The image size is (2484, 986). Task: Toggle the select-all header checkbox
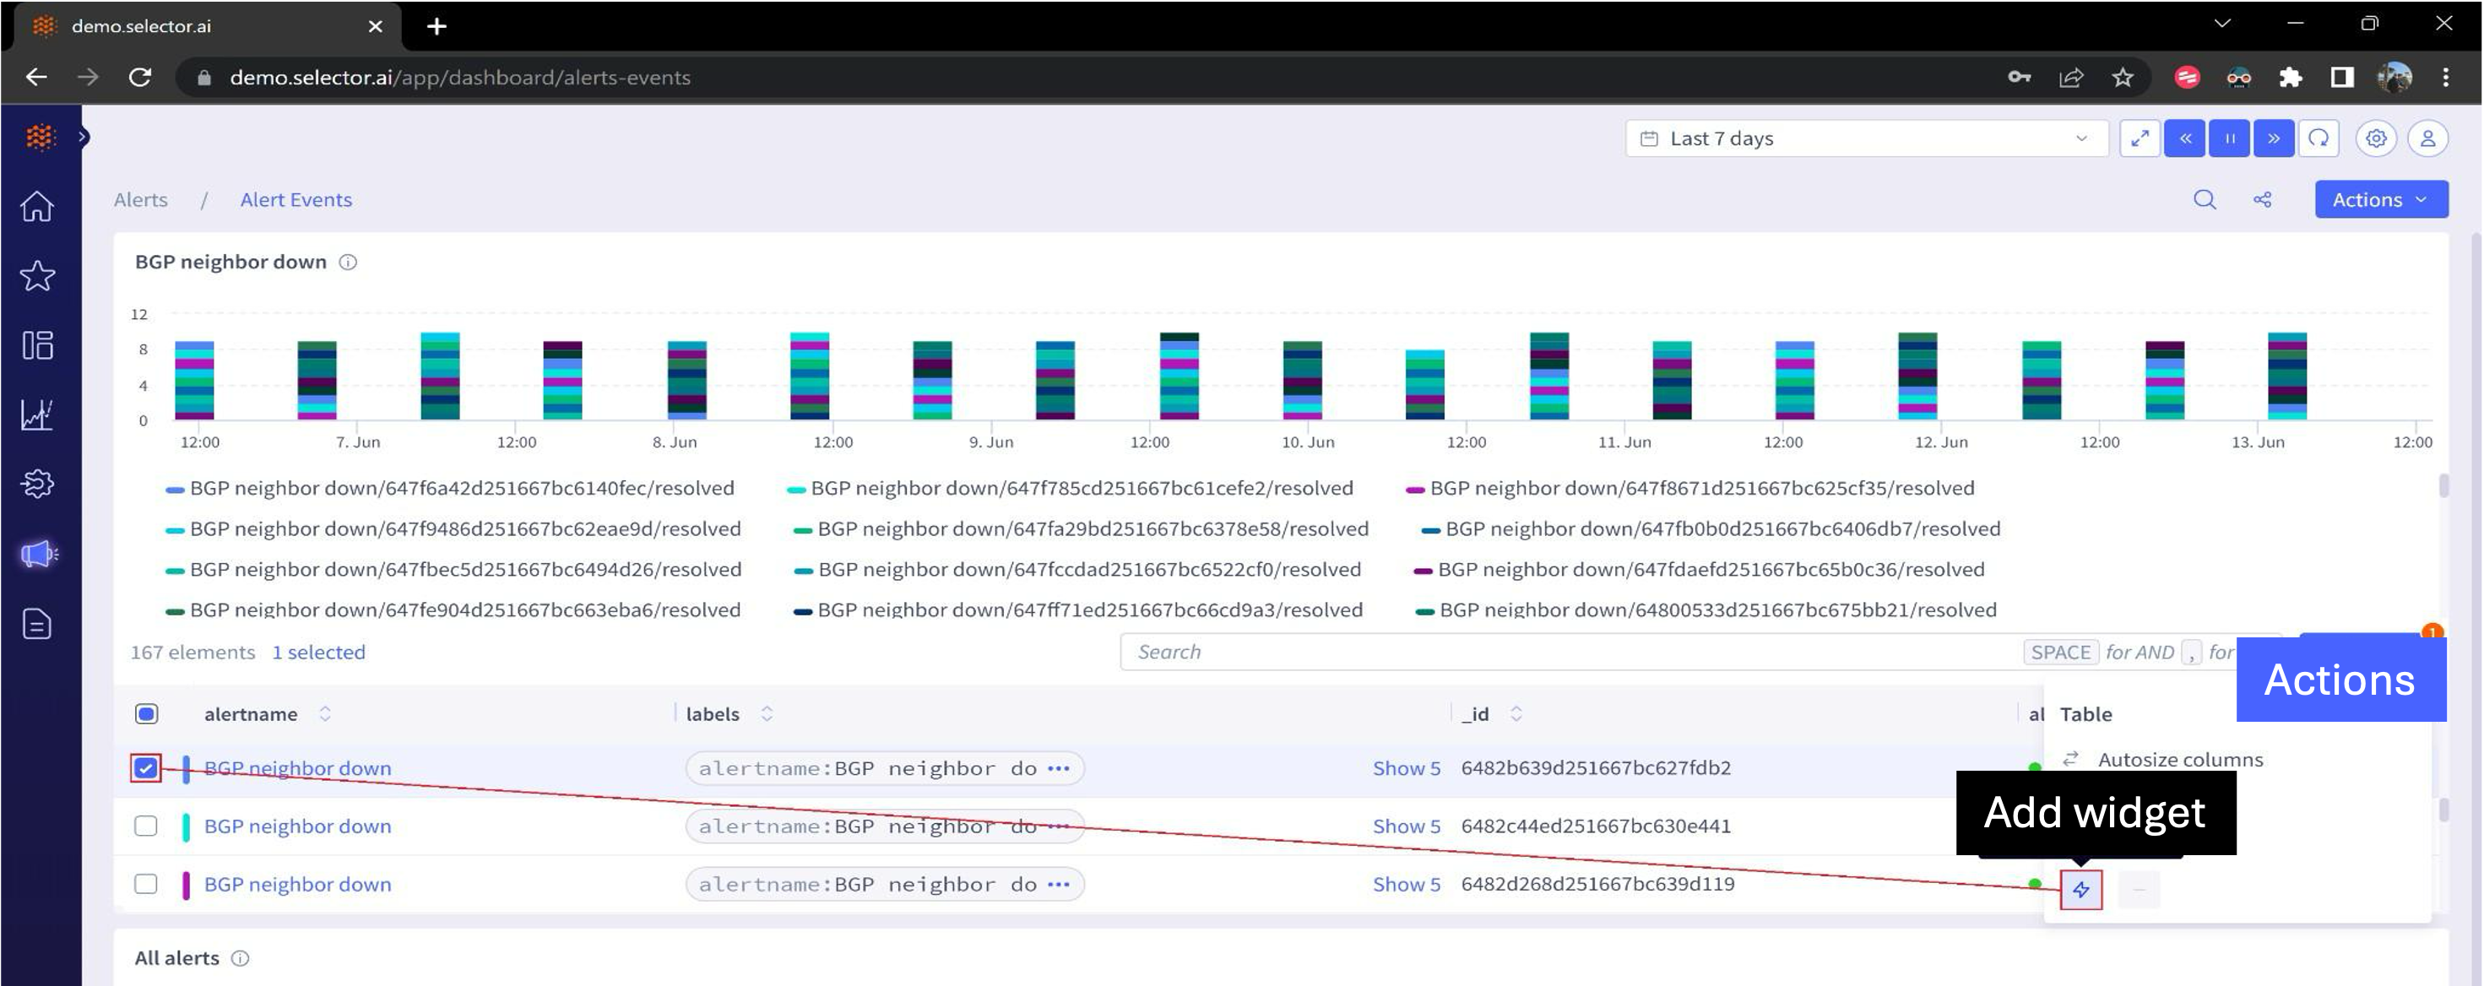(x=147, y=714)
